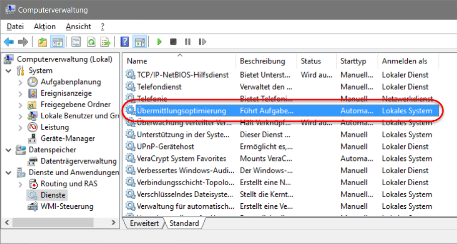Click the gray Forward arrow in toolbar
457x244 pixels.
(23, 42)
